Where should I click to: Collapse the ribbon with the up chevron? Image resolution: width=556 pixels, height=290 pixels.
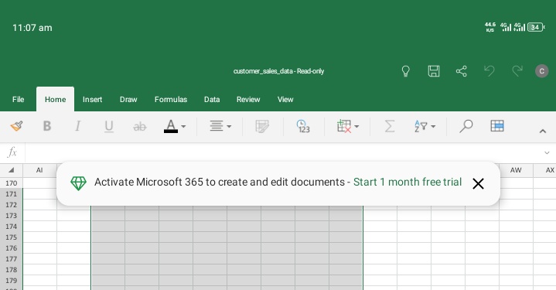[x=543, y=131]
